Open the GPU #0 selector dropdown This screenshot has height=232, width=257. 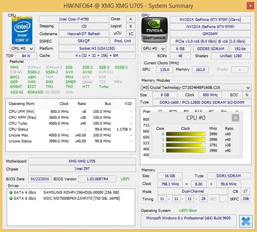(x=154, y=49)
